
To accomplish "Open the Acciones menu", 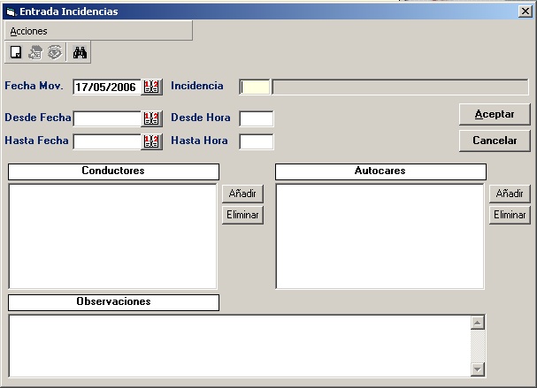I will (29, 31).
